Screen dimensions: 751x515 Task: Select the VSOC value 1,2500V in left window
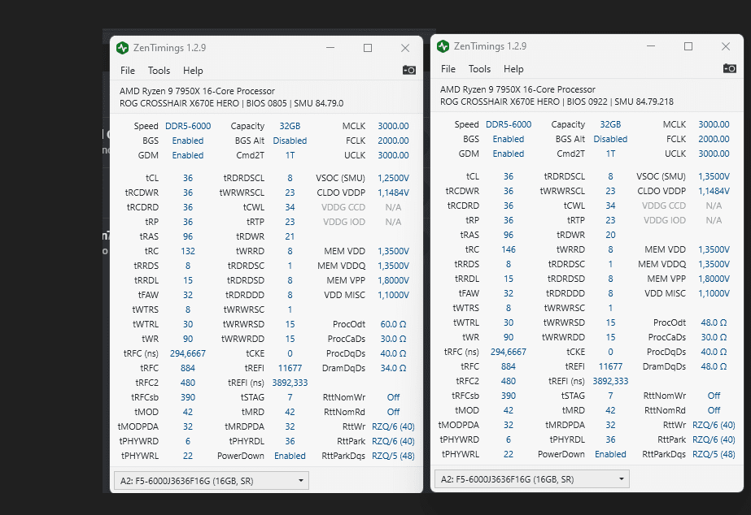(x=393, y=178)
